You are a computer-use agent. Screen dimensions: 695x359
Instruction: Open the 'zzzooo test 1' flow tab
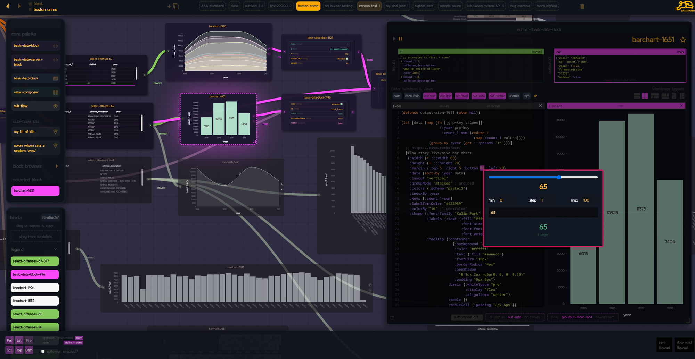[369, 6]
